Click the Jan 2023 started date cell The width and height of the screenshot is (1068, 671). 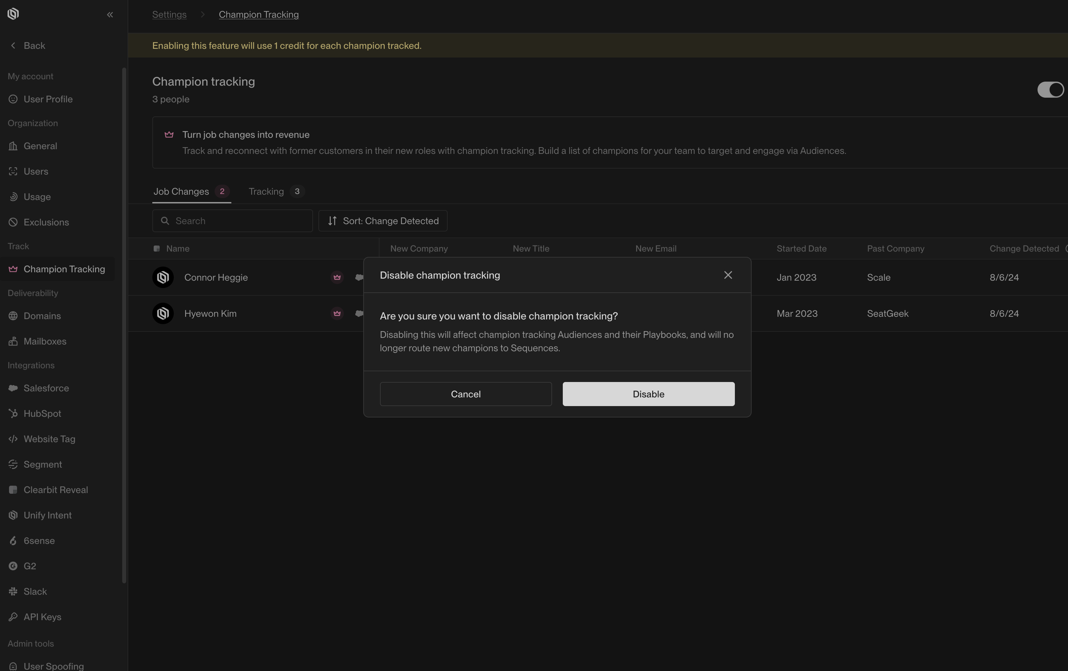796,277
